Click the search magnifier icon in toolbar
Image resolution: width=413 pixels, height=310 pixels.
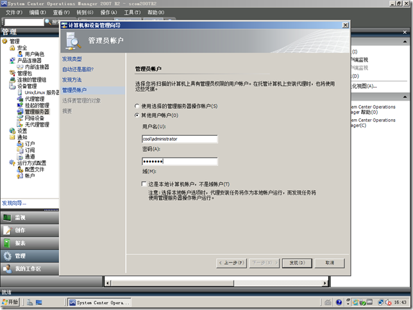(x=48, y=22)
